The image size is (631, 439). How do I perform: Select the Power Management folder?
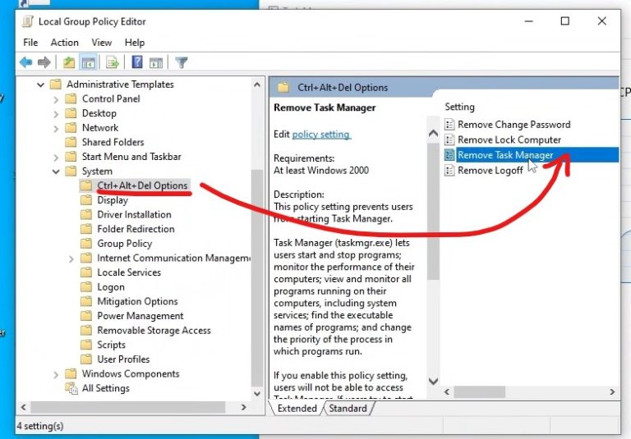140,316
